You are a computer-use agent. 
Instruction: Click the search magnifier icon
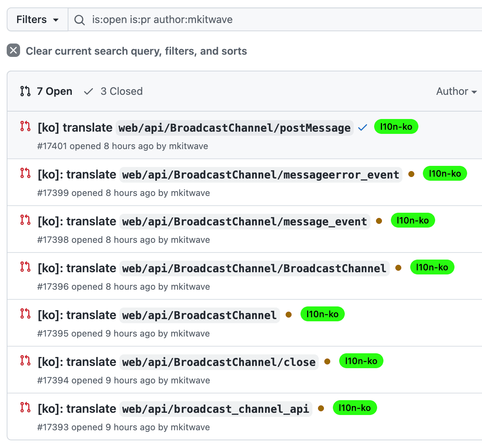[x=79, y=20]
